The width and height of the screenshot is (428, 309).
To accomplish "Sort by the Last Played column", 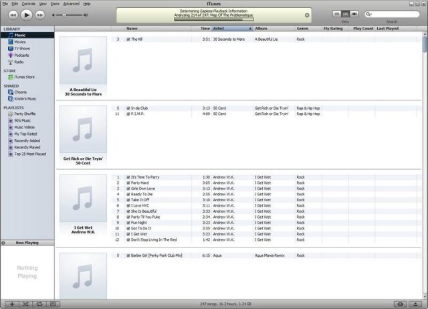I will pyautogui.click(x=396, y=28).
